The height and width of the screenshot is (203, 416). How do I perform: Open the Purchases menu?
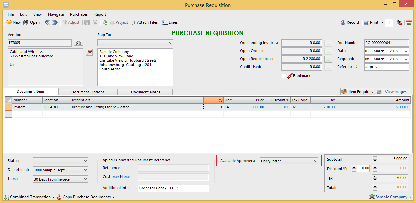click(79, 14)
